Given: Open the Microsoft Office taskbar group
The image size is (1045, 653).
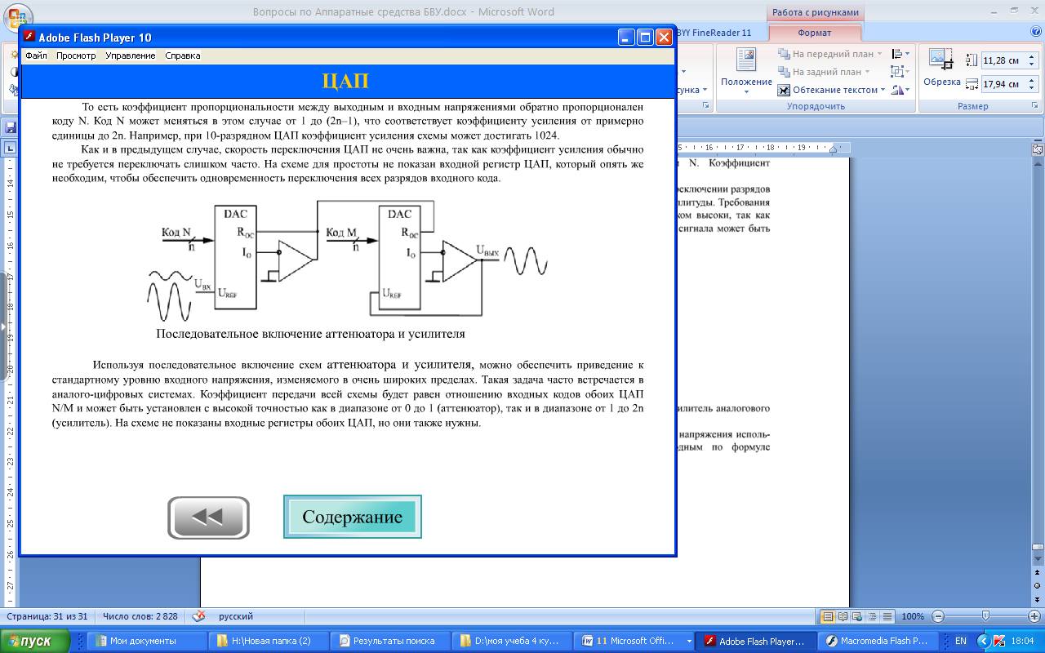Looking at the screenshot, I should (635, 642).
